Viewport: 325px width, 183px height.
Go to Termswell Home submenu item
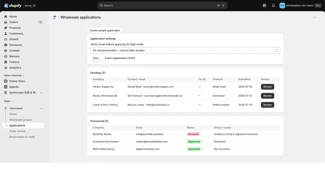pyautogui.click(x=13, y=114)
